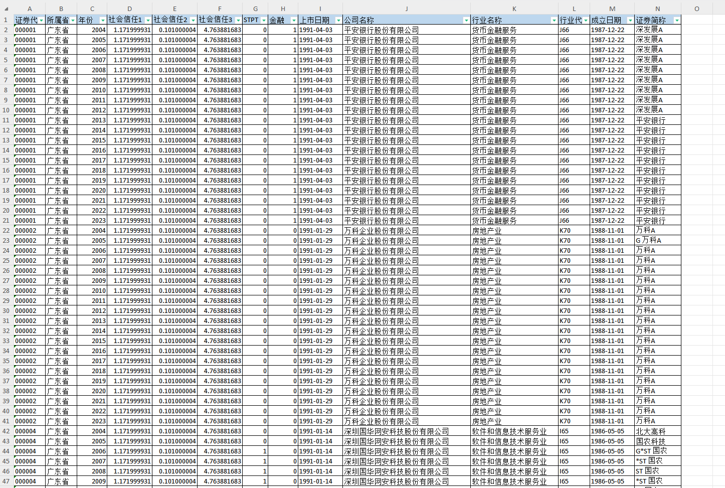The height and width of the screenshot is (488, 725).
Task: Select column N by its header
Action: [658, 9]
